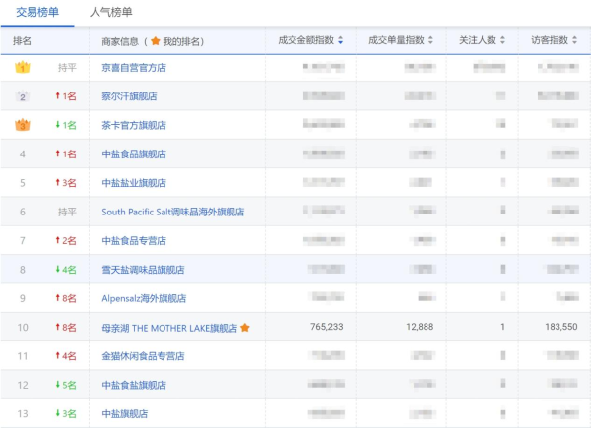Click the up 2名 trend for 中盐食品专营店
This screenshot has width=591, height=428.
66,240
